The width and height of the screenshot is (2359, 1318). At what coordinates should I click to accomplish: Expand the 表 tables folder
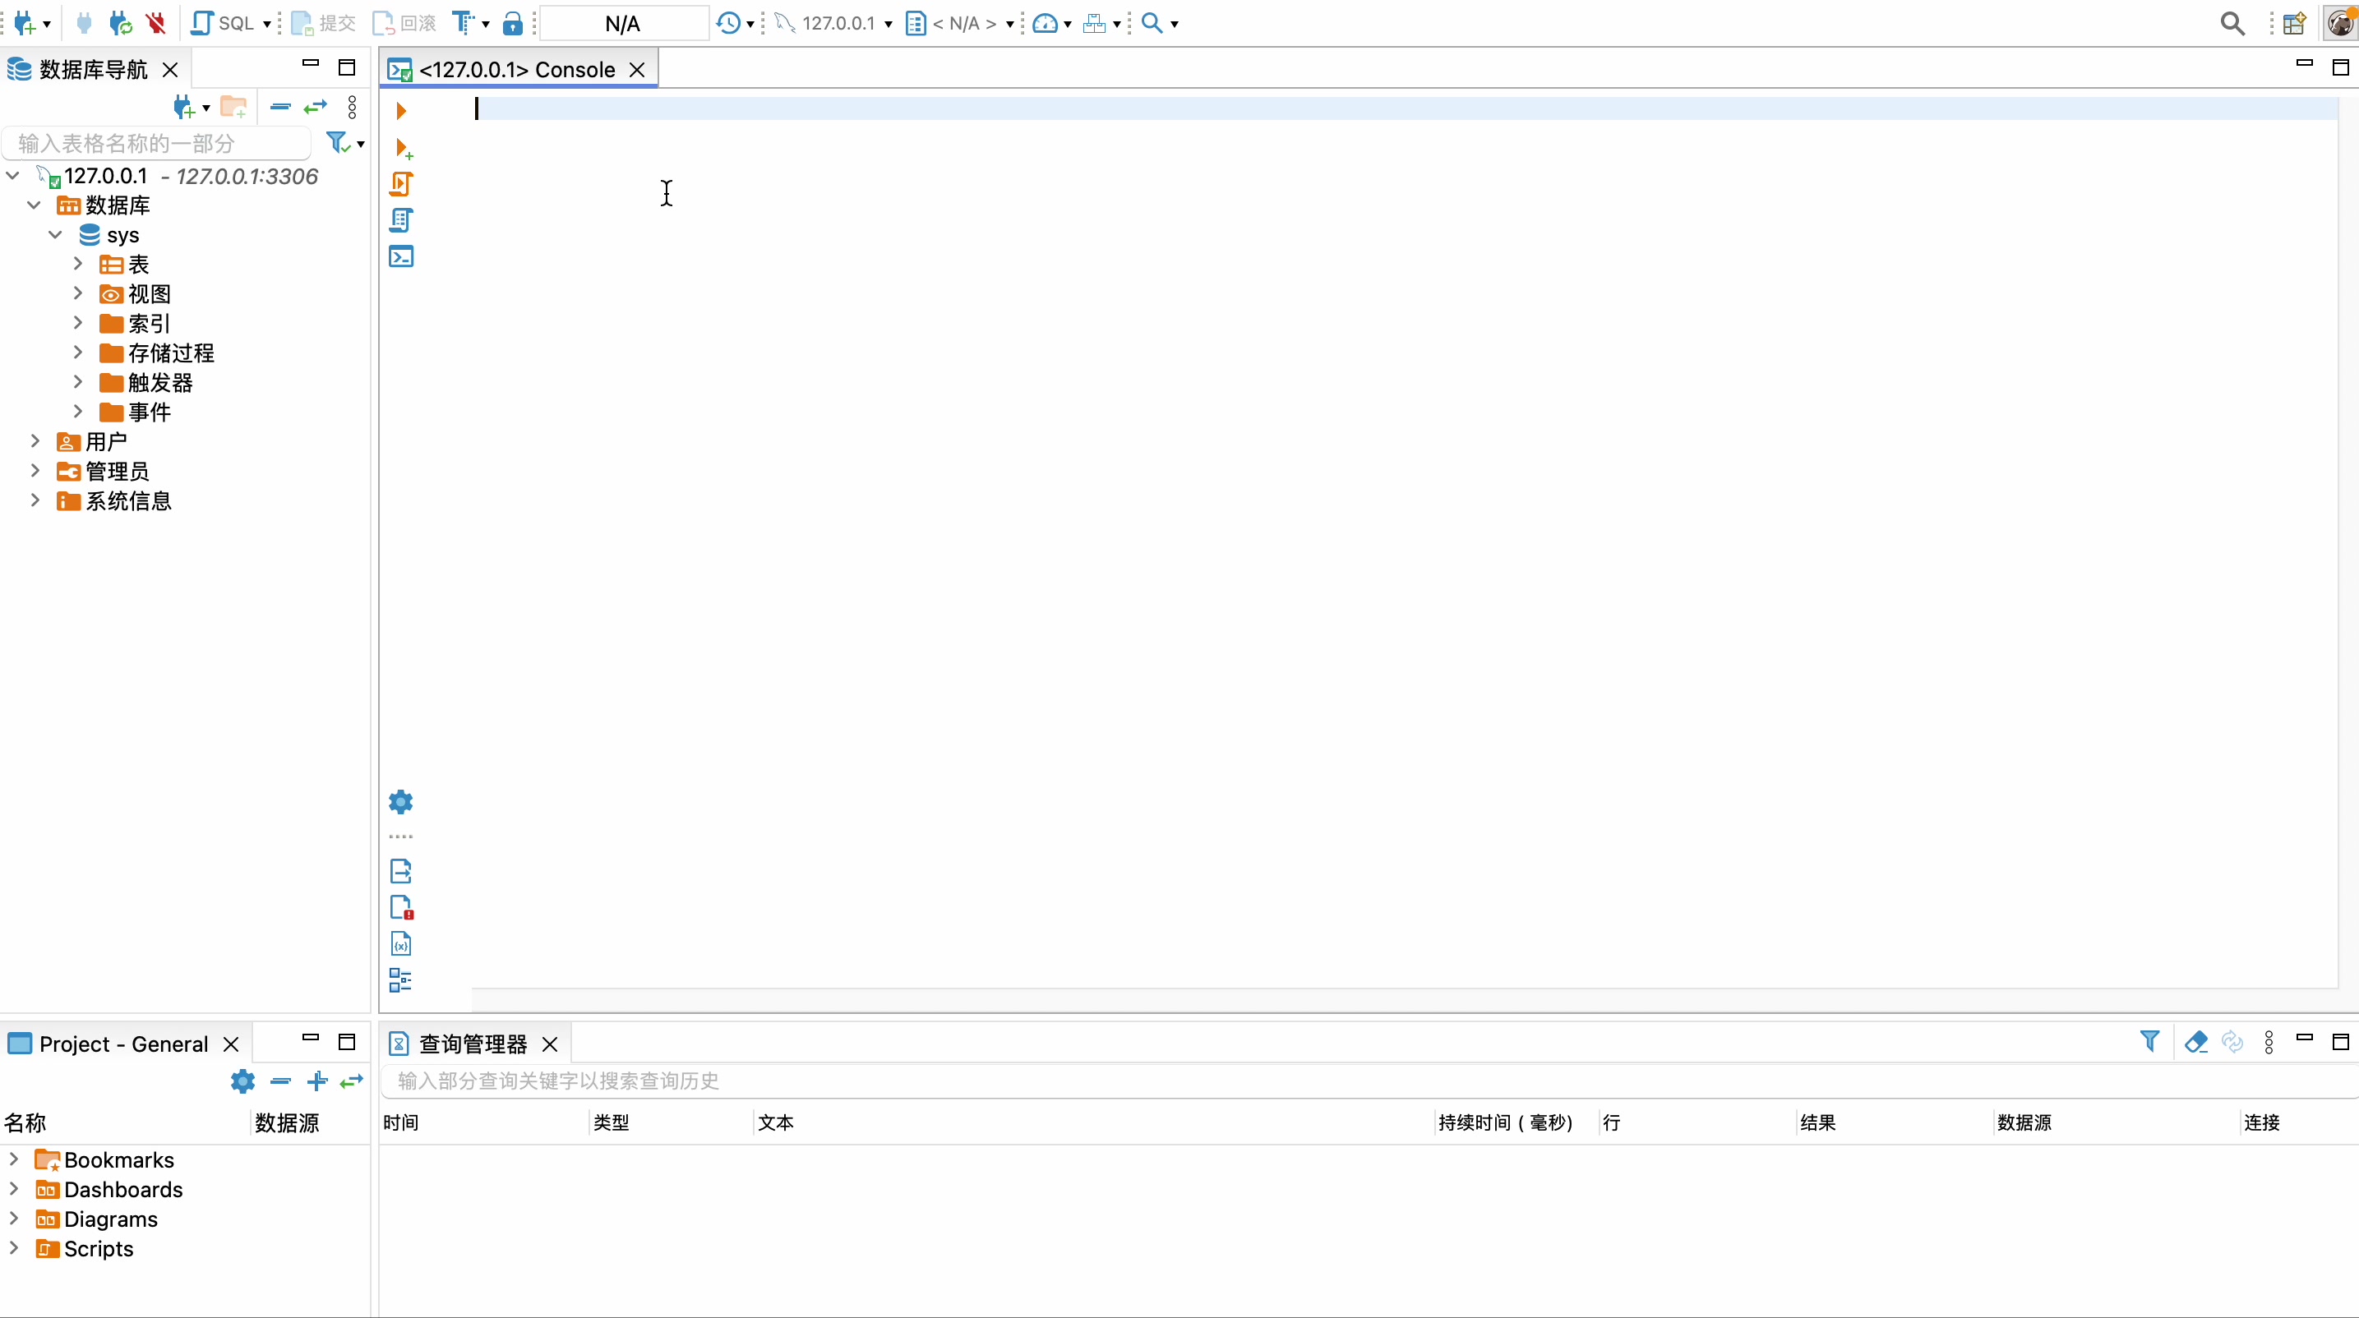coord(78,265)
